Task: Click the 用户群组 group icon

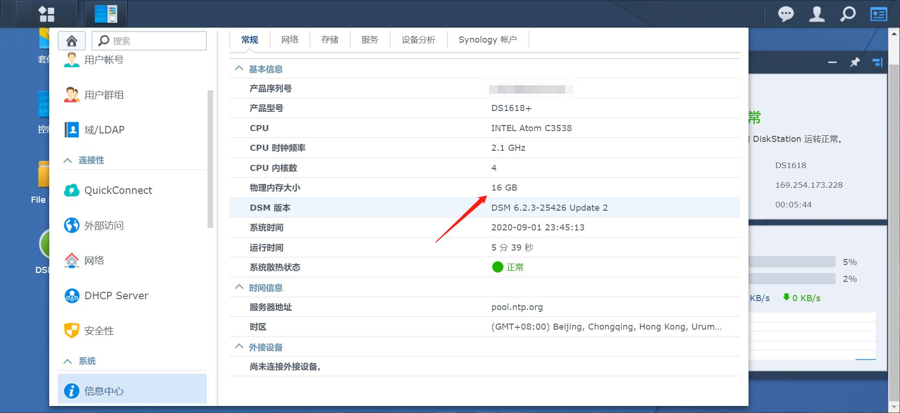Action: tap(72, 95)
